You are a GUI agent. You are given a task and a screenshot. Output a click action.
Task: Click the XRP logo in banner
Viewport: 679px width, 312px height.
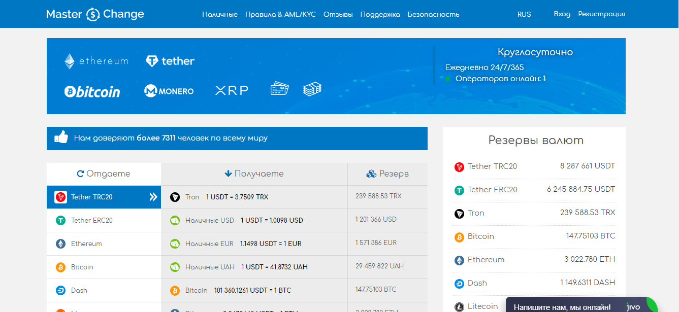pos(232,91)
